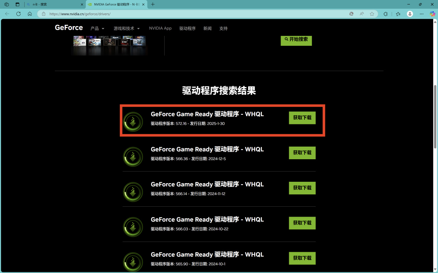
Task: Open 新闻 nav item
Action: coord(207,29)
